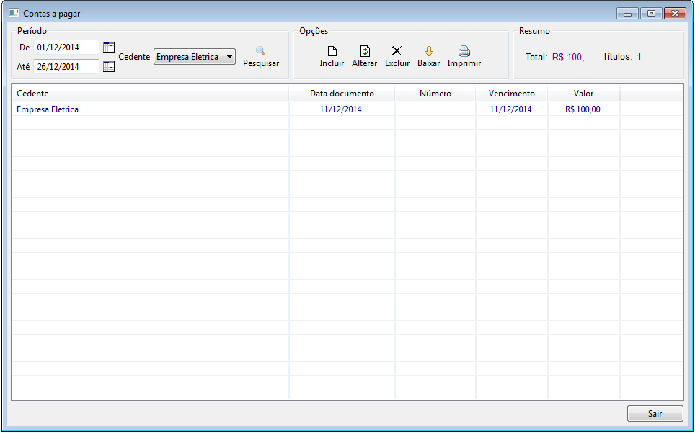The width and height of the screenshot is (695, 434).
Task: Click the Baixar down-arrow icon
Action: (429, 51)
